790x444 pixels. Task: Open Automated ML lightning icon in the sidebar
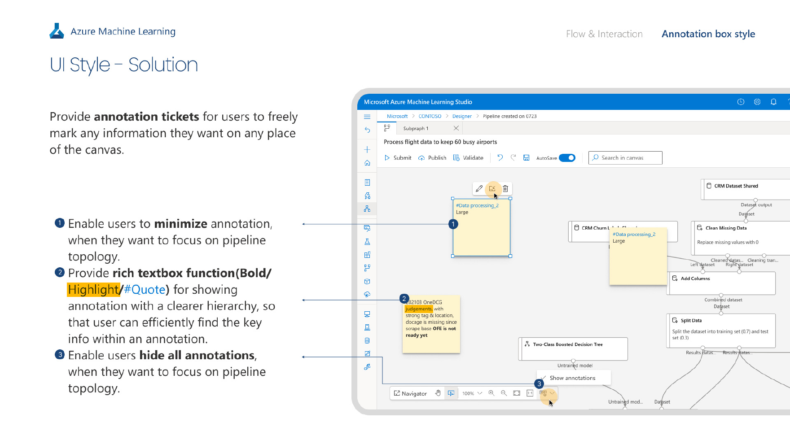click(x=367, y=196)
